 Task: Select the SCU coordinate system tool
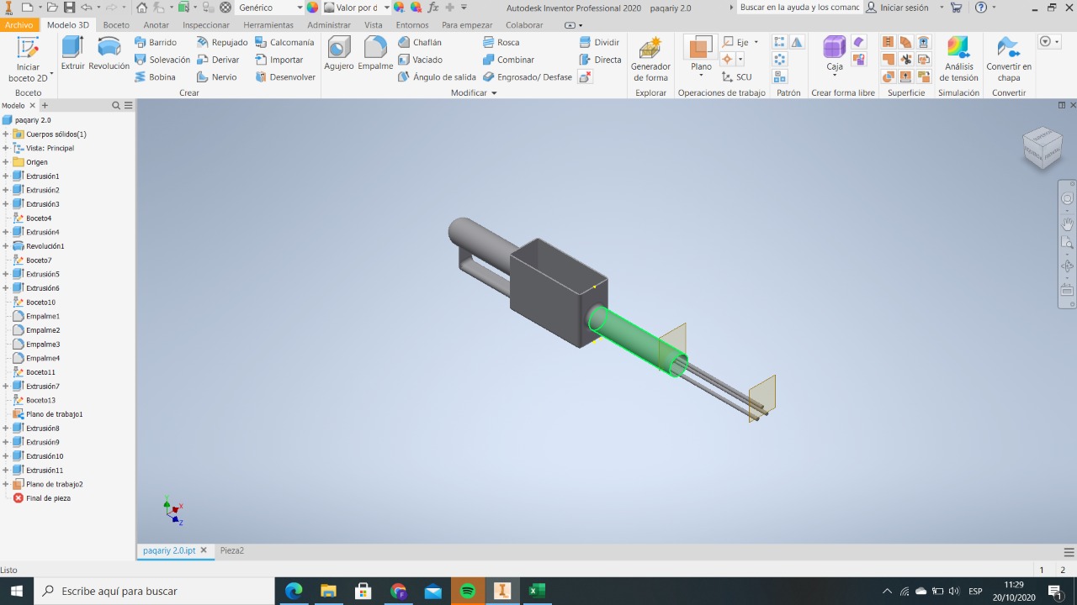point(737,77)
